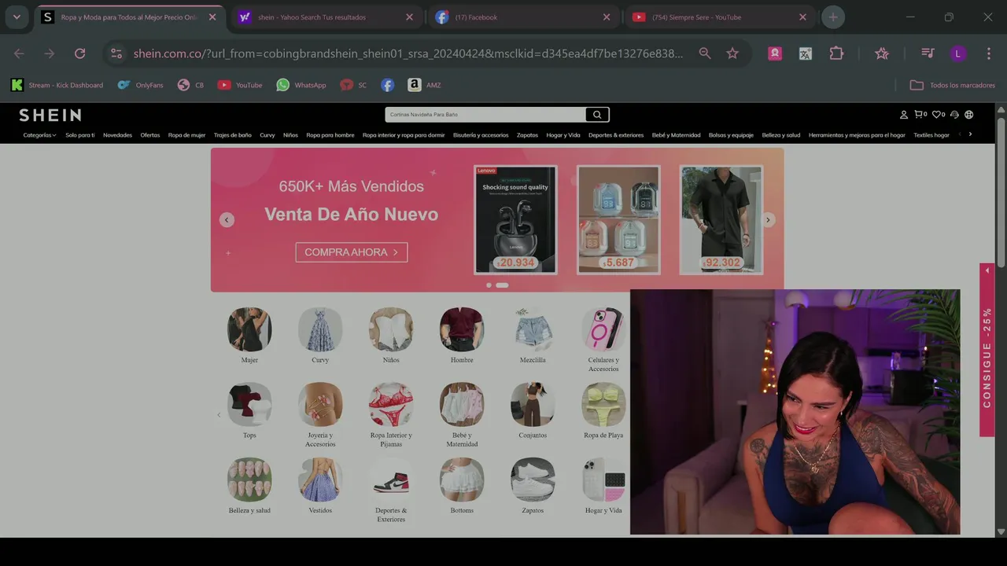Go to previous banner slide arrow

(x=227, y=220)
